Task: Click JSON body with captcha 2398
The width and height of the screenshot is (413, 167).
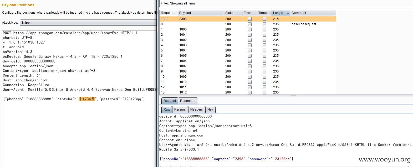Action: (226, 159)
